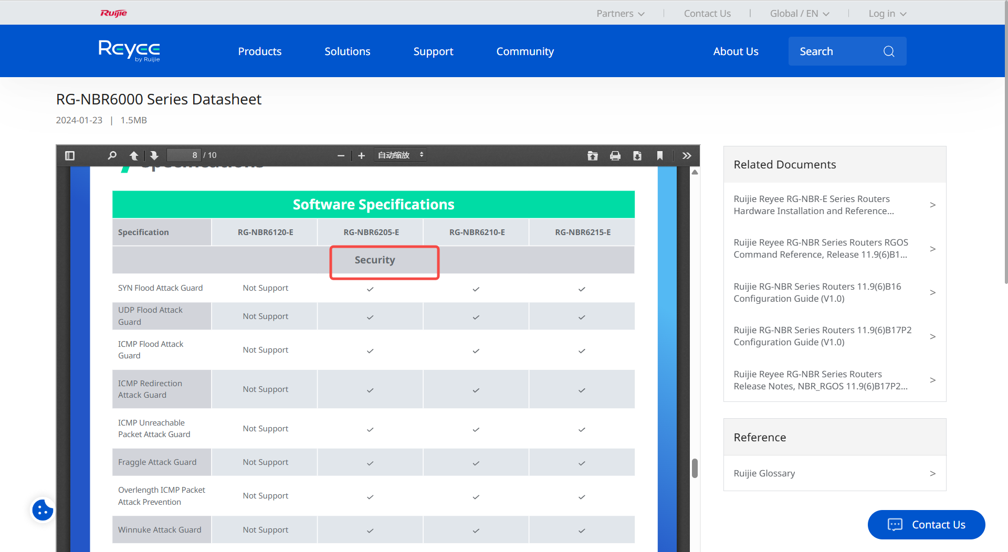Image resolution: width=1008 pixels, height=552 pixels.
Task: Open the About Us menu
Action: click(736, 51)
